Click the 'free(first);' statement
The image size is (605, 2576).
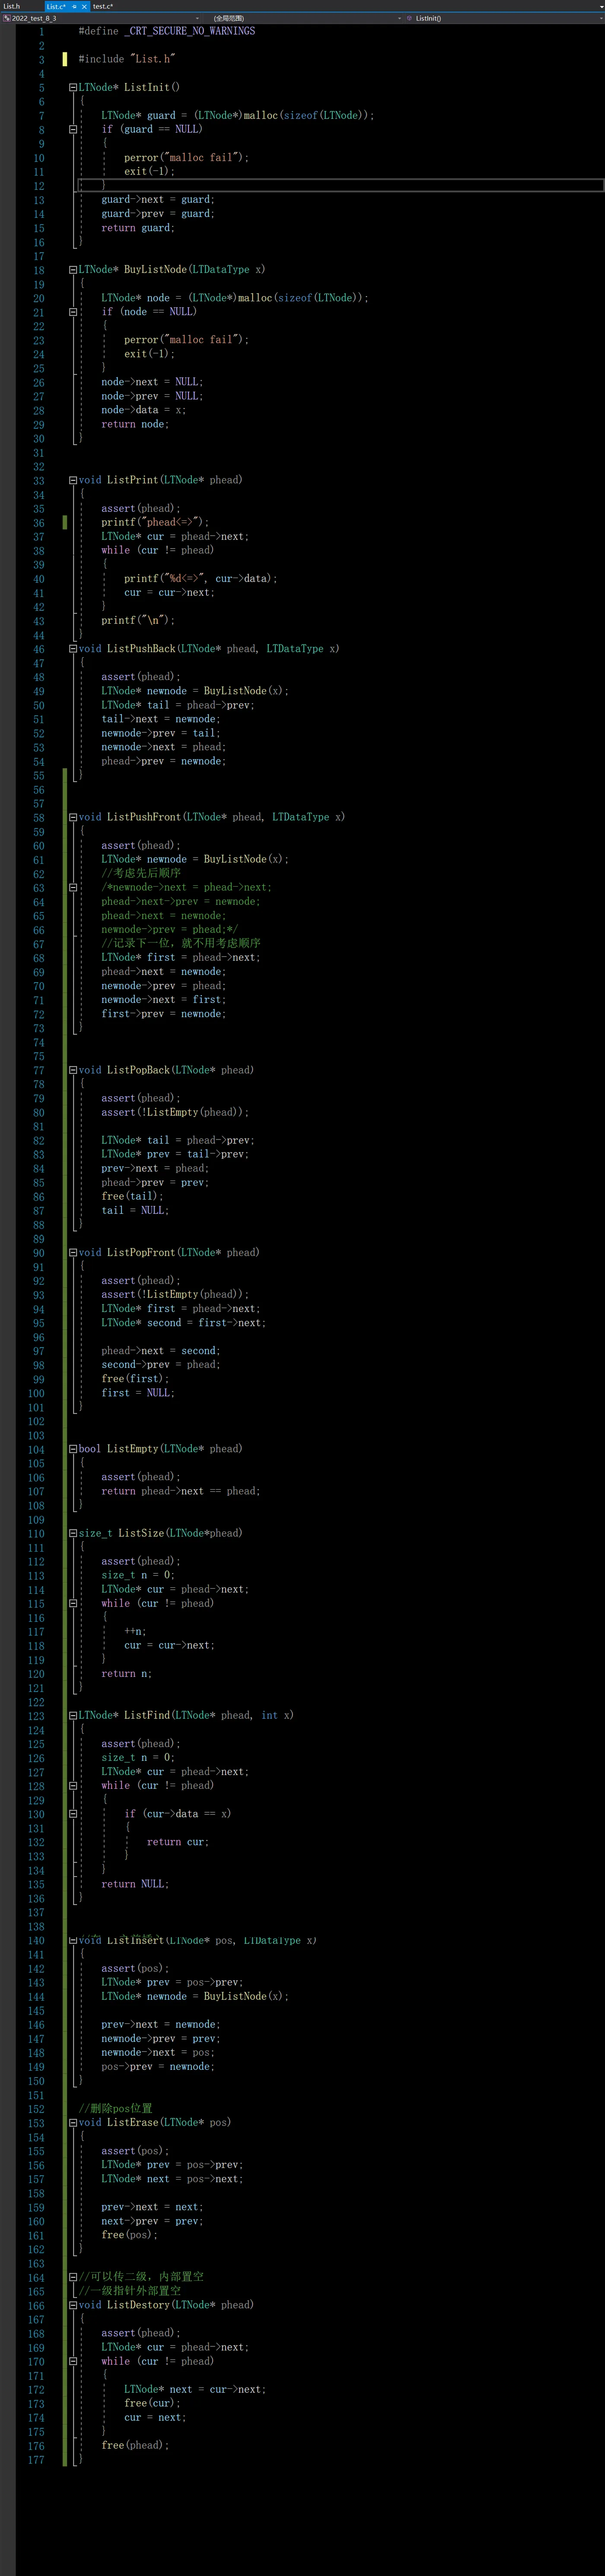(x=135, y=1378)
